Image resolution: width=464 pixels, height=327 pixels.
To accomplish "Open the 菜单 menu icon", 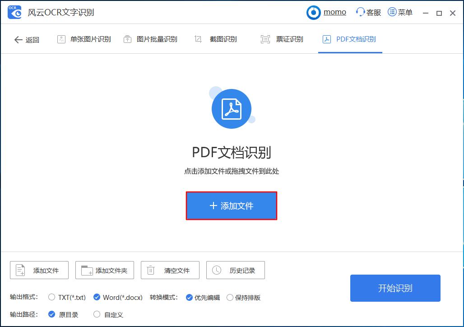I will [x=391, y=12].
